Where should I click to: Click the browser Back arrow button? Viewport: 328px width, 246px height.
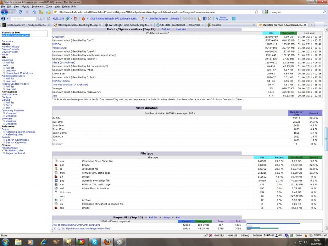pos(4,12)
